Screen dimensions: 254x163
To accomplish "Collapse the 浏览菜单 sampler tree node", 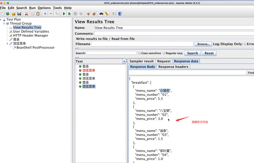I will click(7, 44).
